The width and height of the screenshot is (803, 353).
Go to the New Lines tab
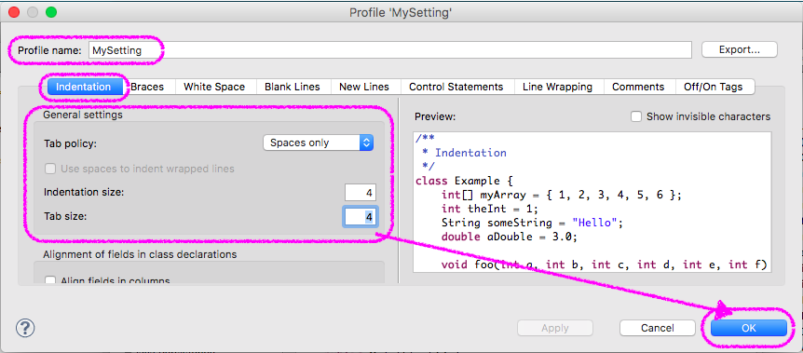click(364, 87)
